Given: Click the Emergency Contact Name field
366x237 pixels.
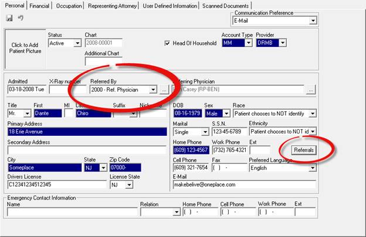Looking at the screenshot, I should tap(72, 212).
